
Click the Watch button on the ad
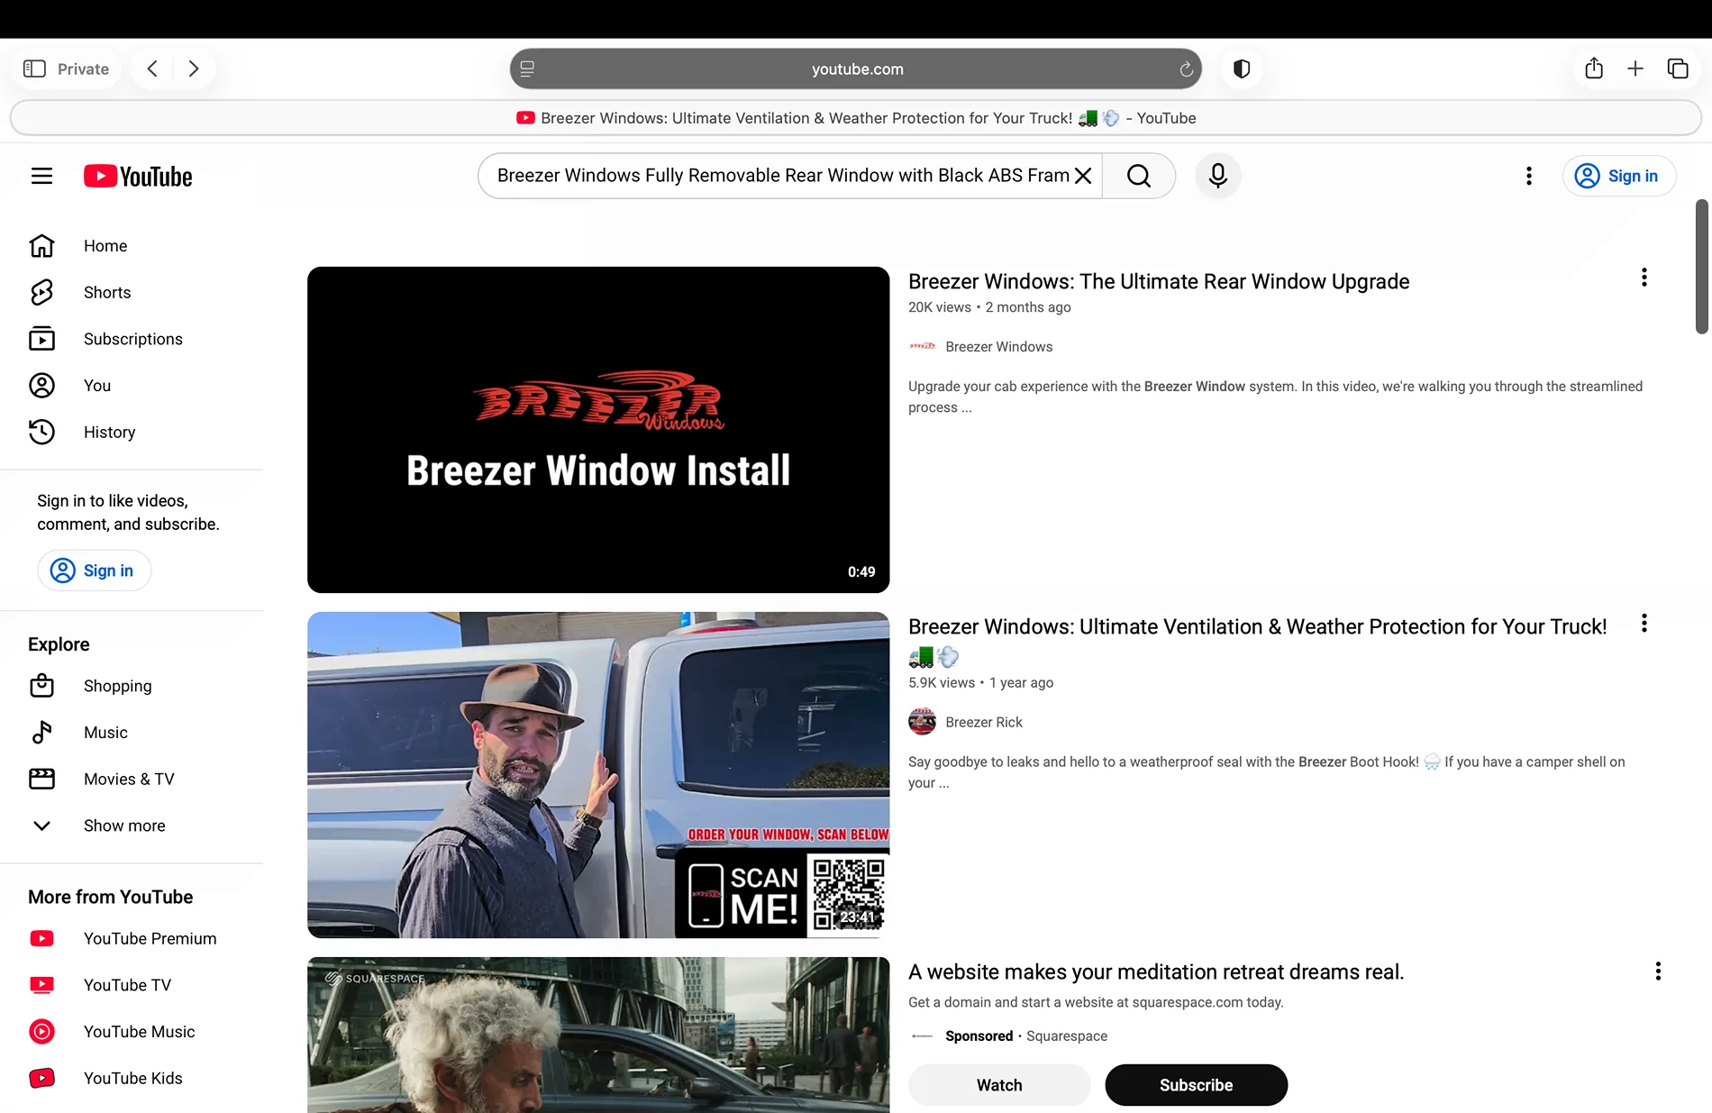[x=999, y=1085]
